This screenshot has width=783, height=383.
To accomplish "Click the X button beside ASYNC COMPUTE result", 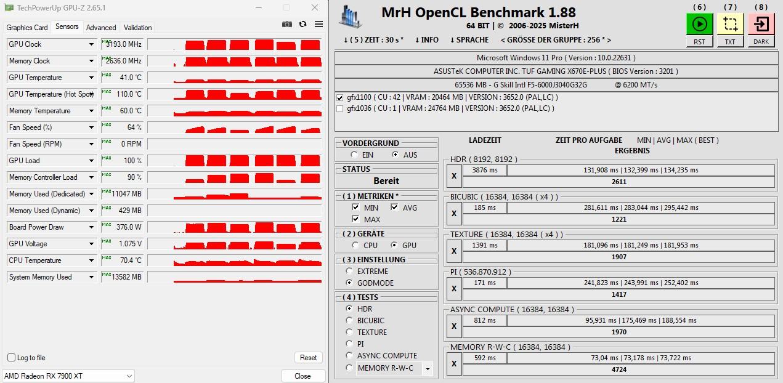I will point(454,326).
